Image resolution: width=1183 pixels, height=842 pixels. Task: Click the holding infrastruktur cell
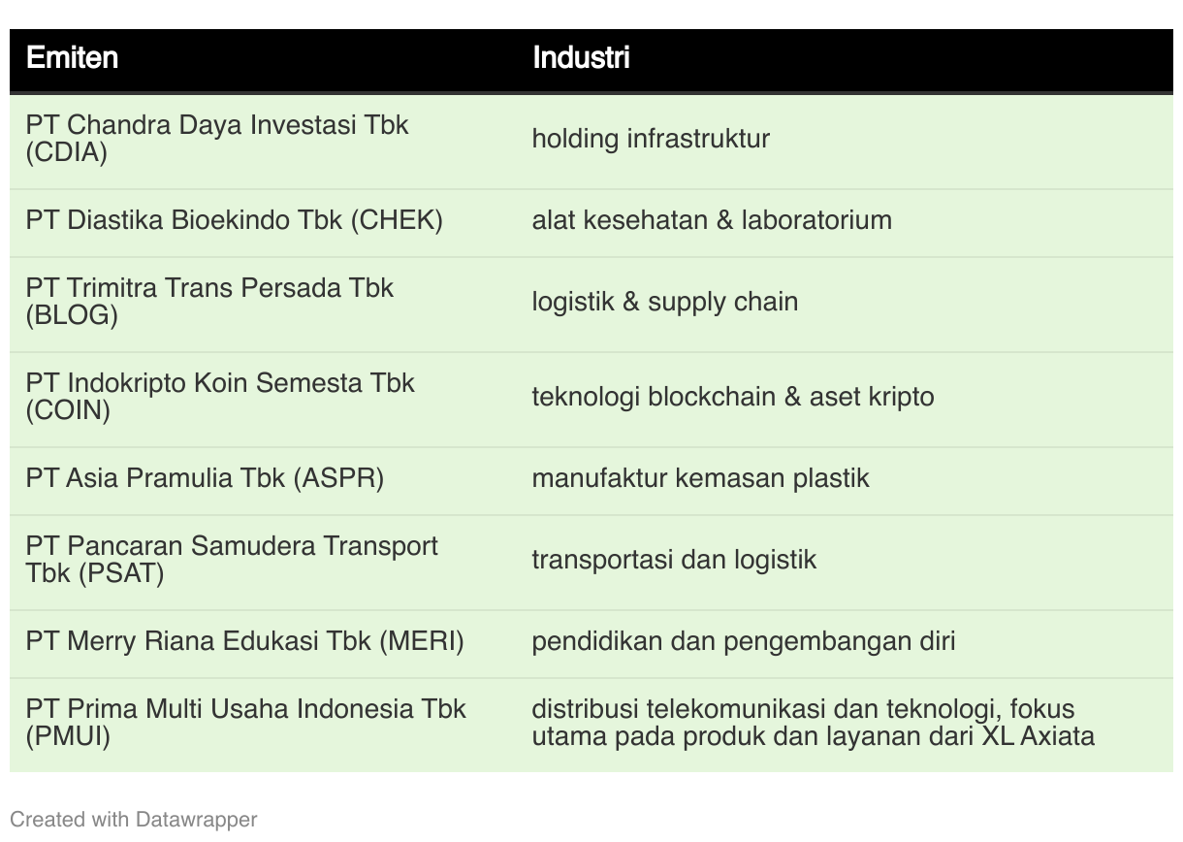click(x=651, y=139)
